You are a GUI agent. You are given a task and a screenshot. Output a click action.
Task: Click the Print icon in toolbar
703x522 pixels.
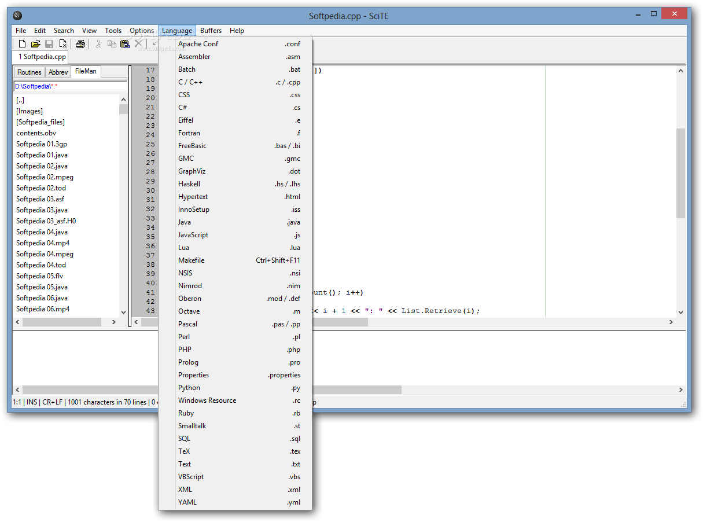[80, 44]
